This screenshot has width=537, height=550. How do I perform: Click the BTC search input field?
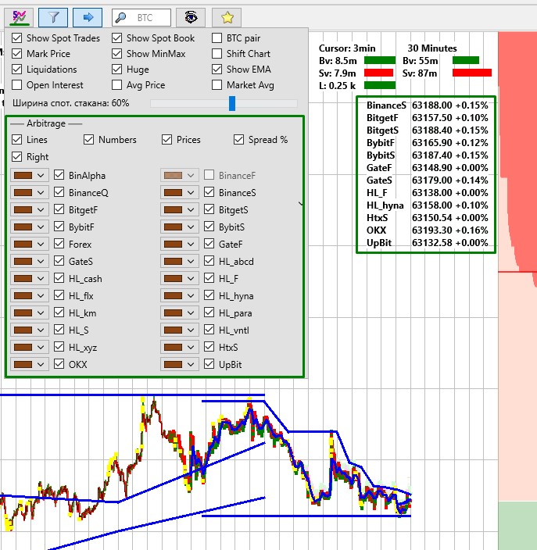(x=141, y=17)
